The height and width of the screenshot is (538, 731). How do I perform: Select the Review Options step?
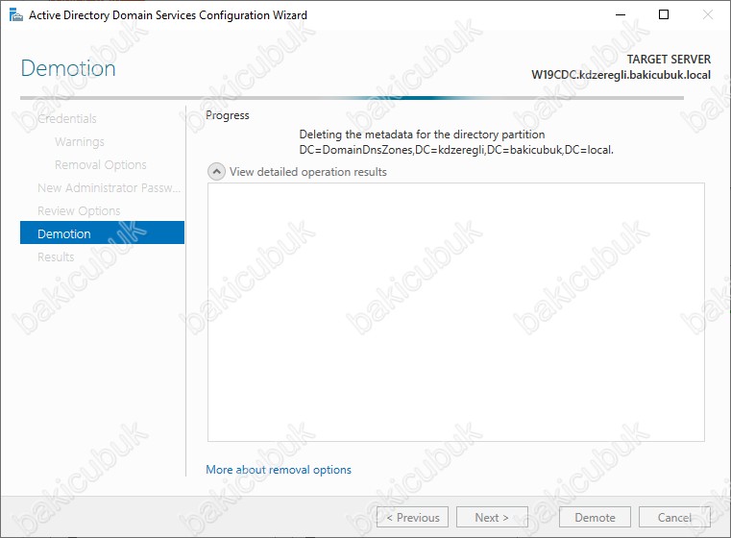(79, 210)
